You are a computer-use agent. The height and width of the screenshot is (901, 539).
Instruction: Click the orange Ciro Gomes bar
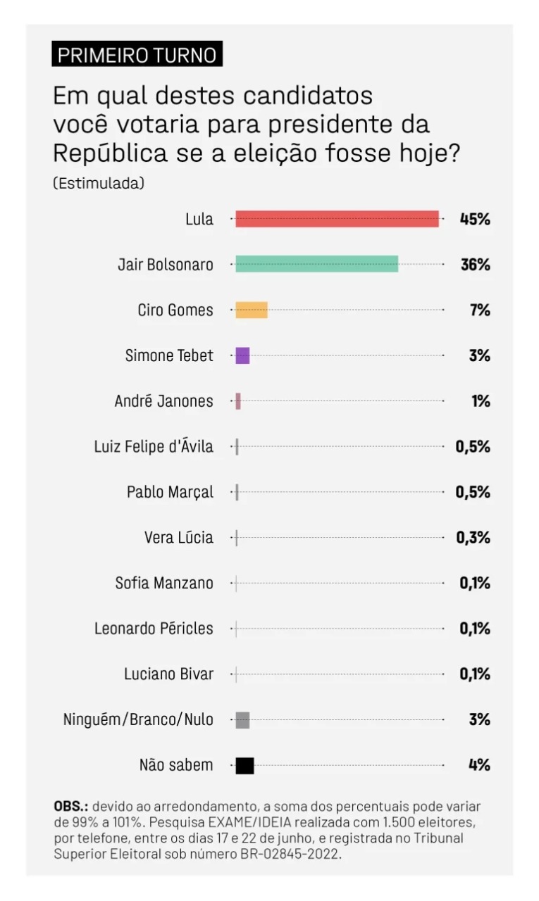pos(251,310)
